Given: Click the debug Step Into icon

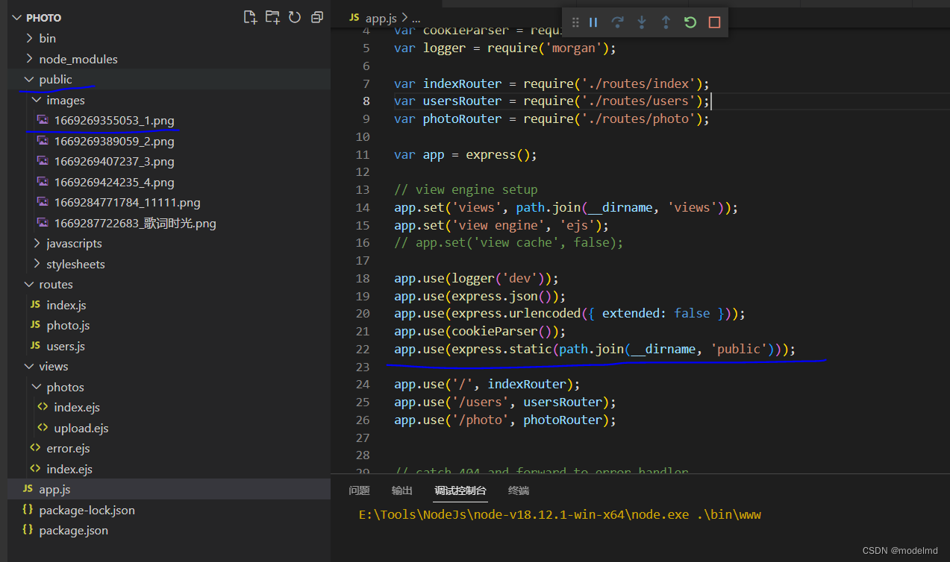Looking at the screenshot, I should (642, 22).
